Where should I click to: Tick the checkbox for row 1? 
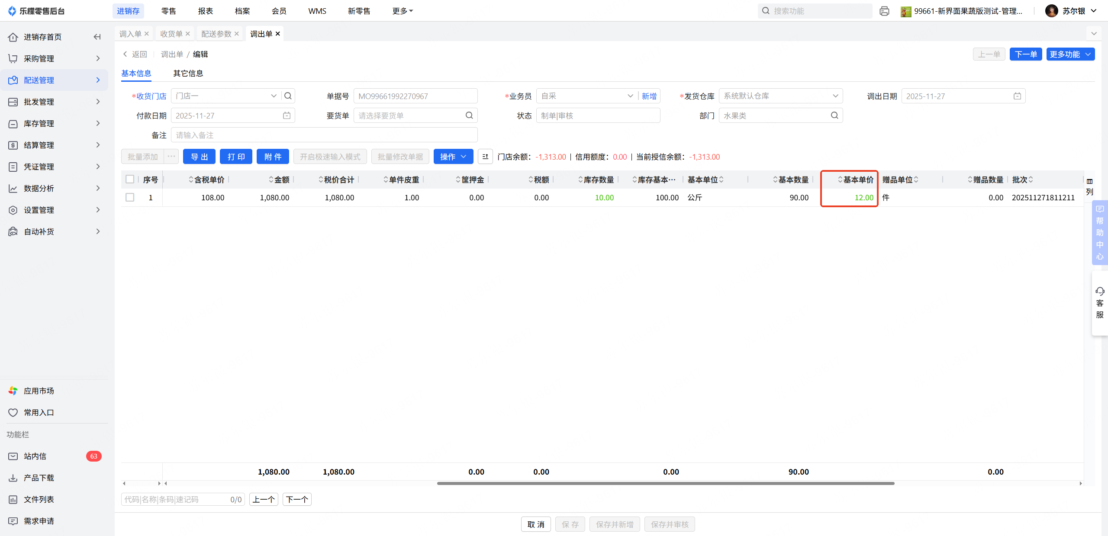coord(130,197)
